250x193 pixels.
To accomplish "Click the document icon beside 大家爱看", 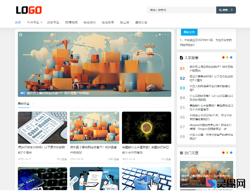I will click(181, 58).
